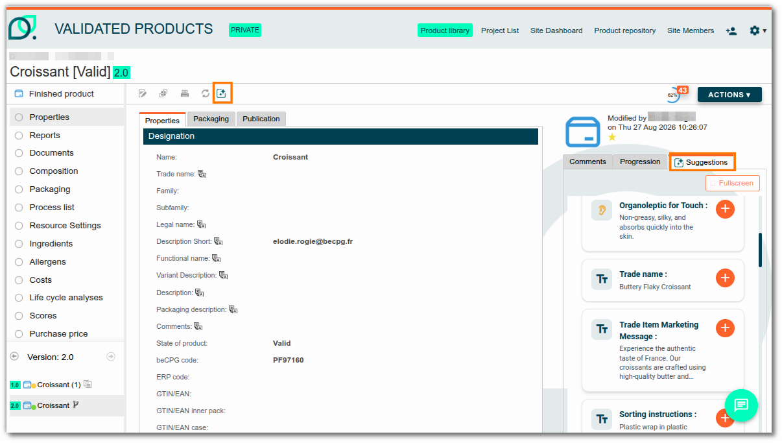782x443 pixels.
Task: Click the Scores item in sidebar
Action: [x=43, y=316]
